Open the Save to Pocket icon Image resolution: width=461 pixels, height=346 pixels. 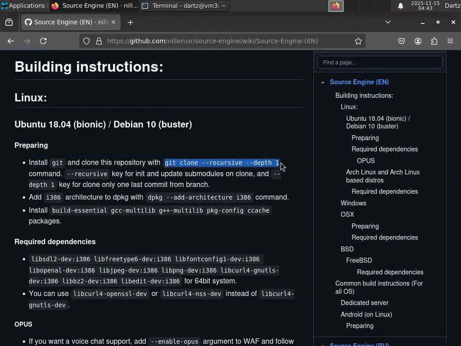pyautogui.click(x=402, y=41)
